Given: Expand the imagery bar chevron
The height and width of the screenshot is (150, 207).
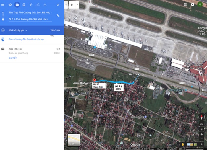Looking at the screenshot, I should pyautogui.click(x=202, y=144).
